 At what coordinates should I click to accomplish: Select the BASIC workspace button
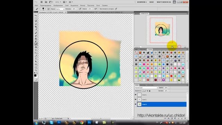(x=152, y=2)
